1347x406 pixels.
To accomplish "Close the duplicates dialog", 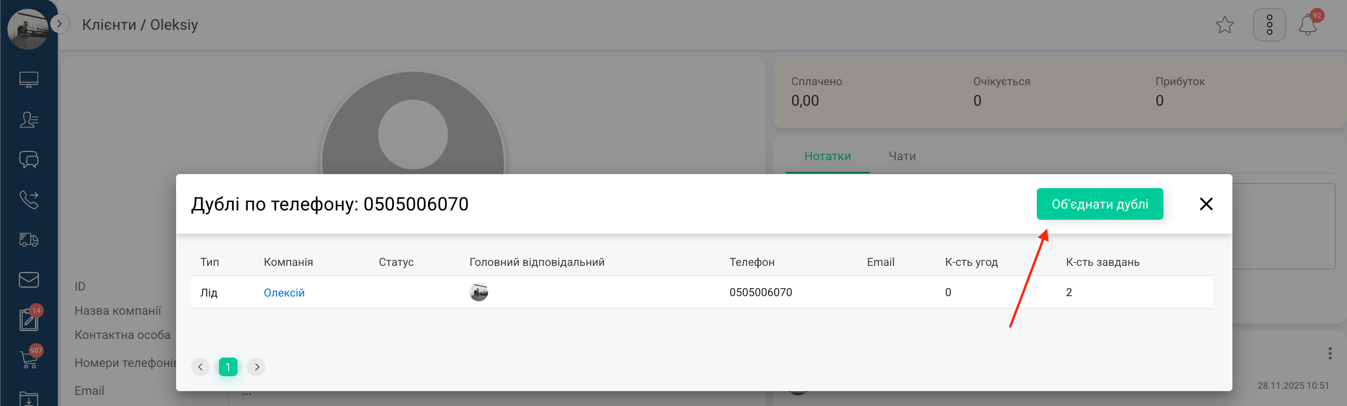I will pyautogui.click(x=1206, y=204).
